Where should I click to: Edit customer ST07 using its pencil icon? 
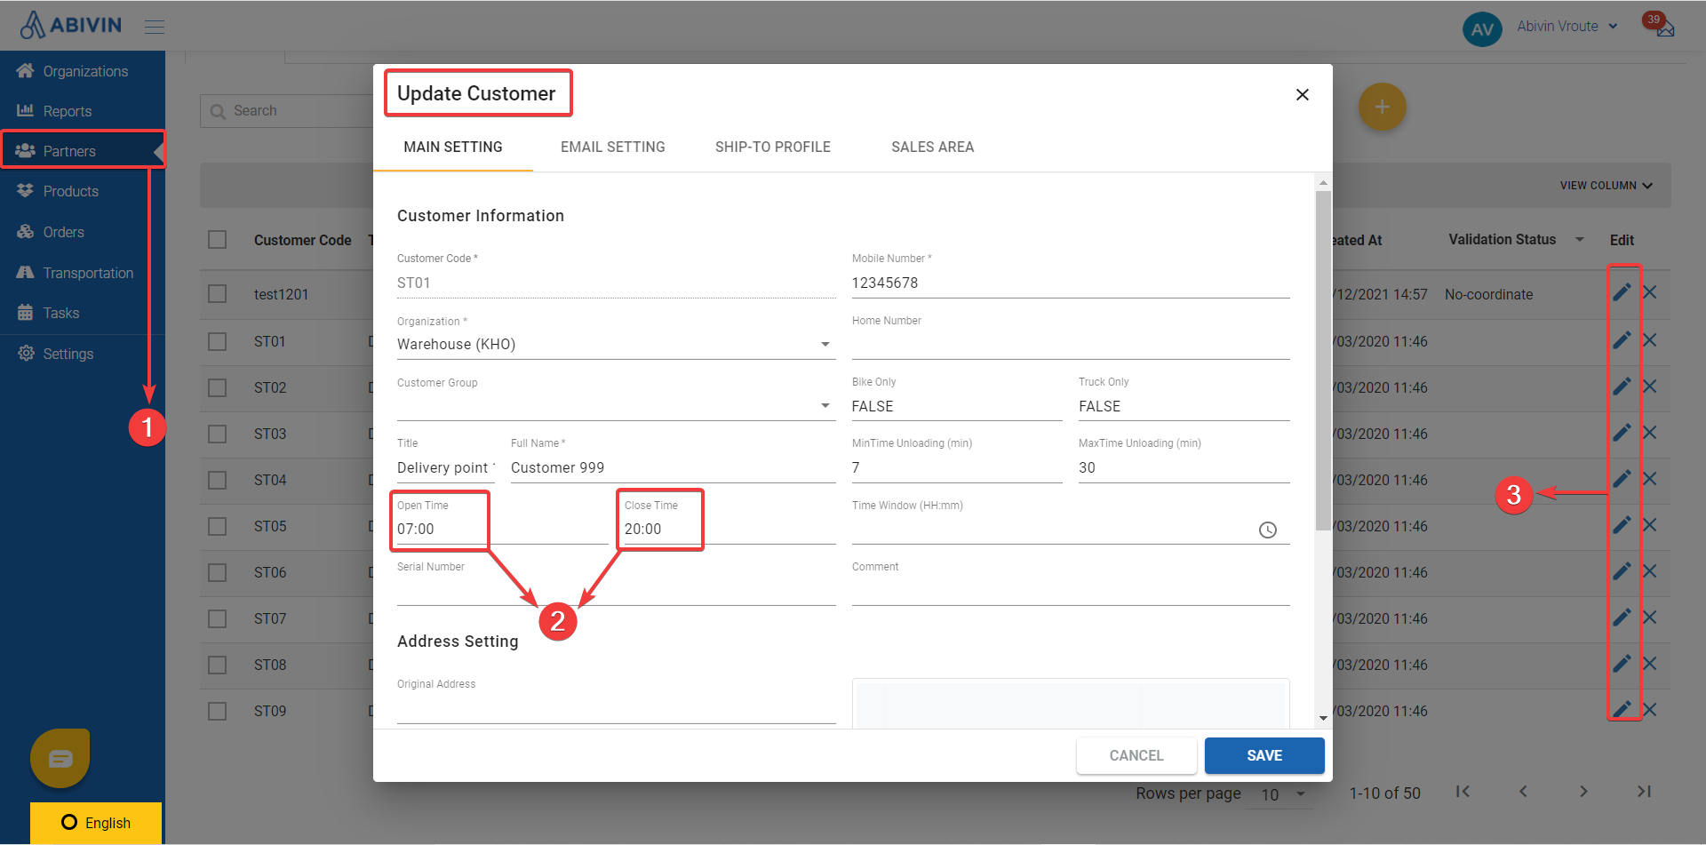click(1622, 618)
